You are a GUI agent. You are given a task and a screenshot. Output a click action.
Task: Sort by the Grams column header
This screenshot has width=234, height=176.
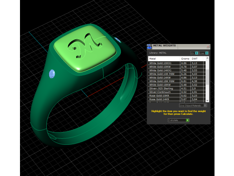[x=185, y=59]
